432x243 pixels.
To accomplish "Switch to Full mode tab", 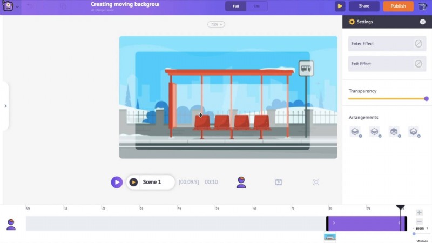I will (236, 6).
